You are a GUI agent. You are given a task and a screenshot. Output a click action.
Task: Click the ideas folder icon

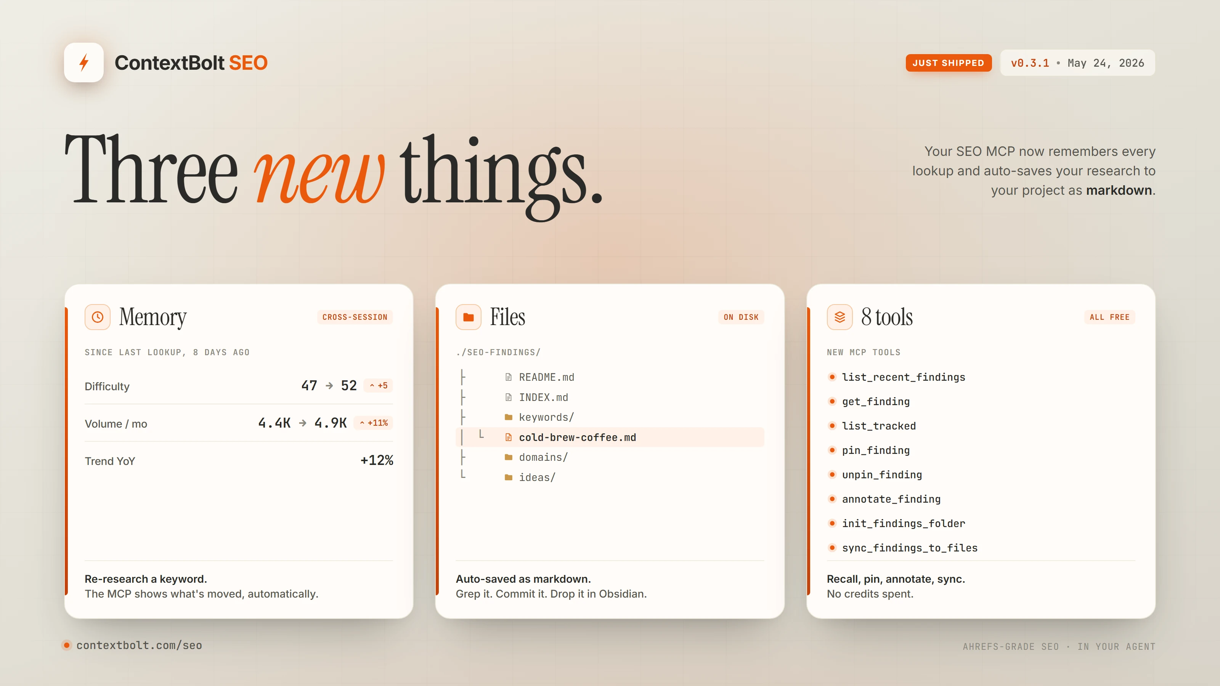click(x=508, y=477)
